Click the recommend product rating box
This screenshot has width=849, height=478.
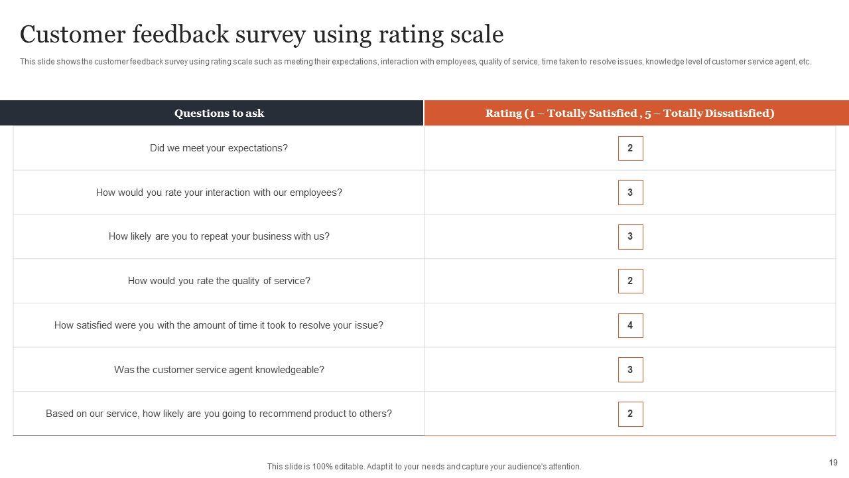click(x=630, y=414)
